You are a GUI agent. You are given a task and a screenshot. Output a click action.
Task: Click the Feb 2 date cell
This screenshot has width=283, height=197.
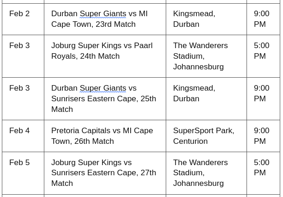pyautogui.click(x=23, y=19)
